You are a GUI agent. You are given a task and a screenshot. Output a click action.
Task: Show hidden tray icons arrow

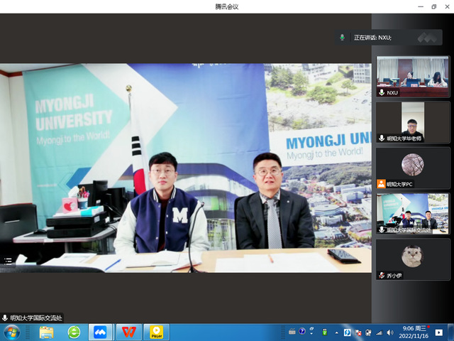(336, 332)
